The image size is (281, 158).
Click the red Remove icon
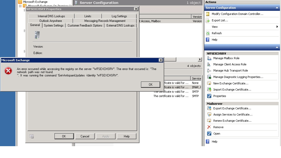pos(209,127)
